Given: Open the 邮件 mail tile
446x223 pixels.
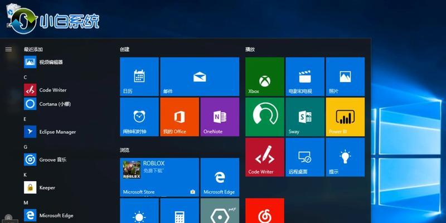Looking at the screenshot, I should click(x=200, y=77).
